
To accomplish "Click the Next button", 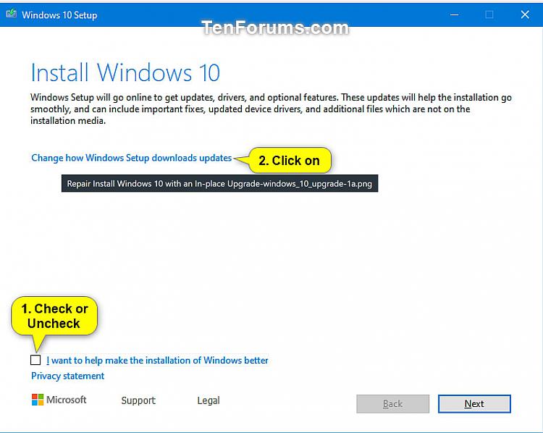I will 474,404.
